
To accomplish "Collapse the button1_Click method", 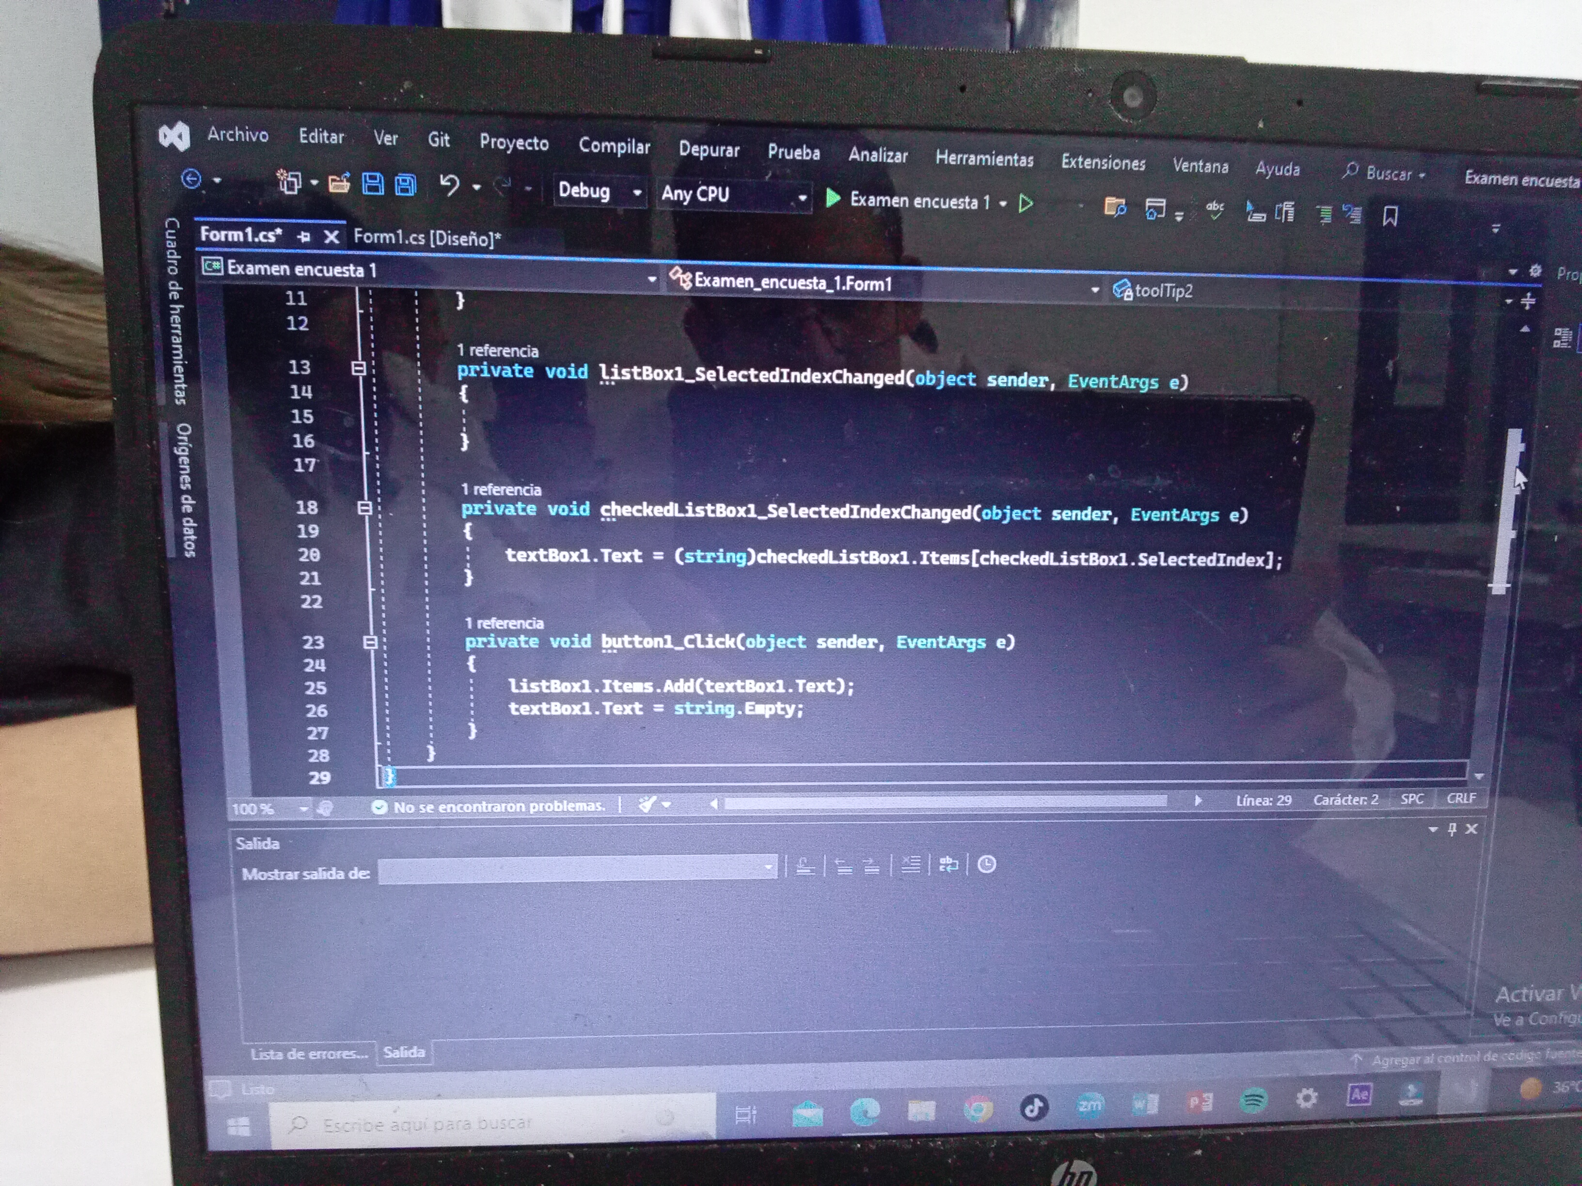I will tap(370, 642).
